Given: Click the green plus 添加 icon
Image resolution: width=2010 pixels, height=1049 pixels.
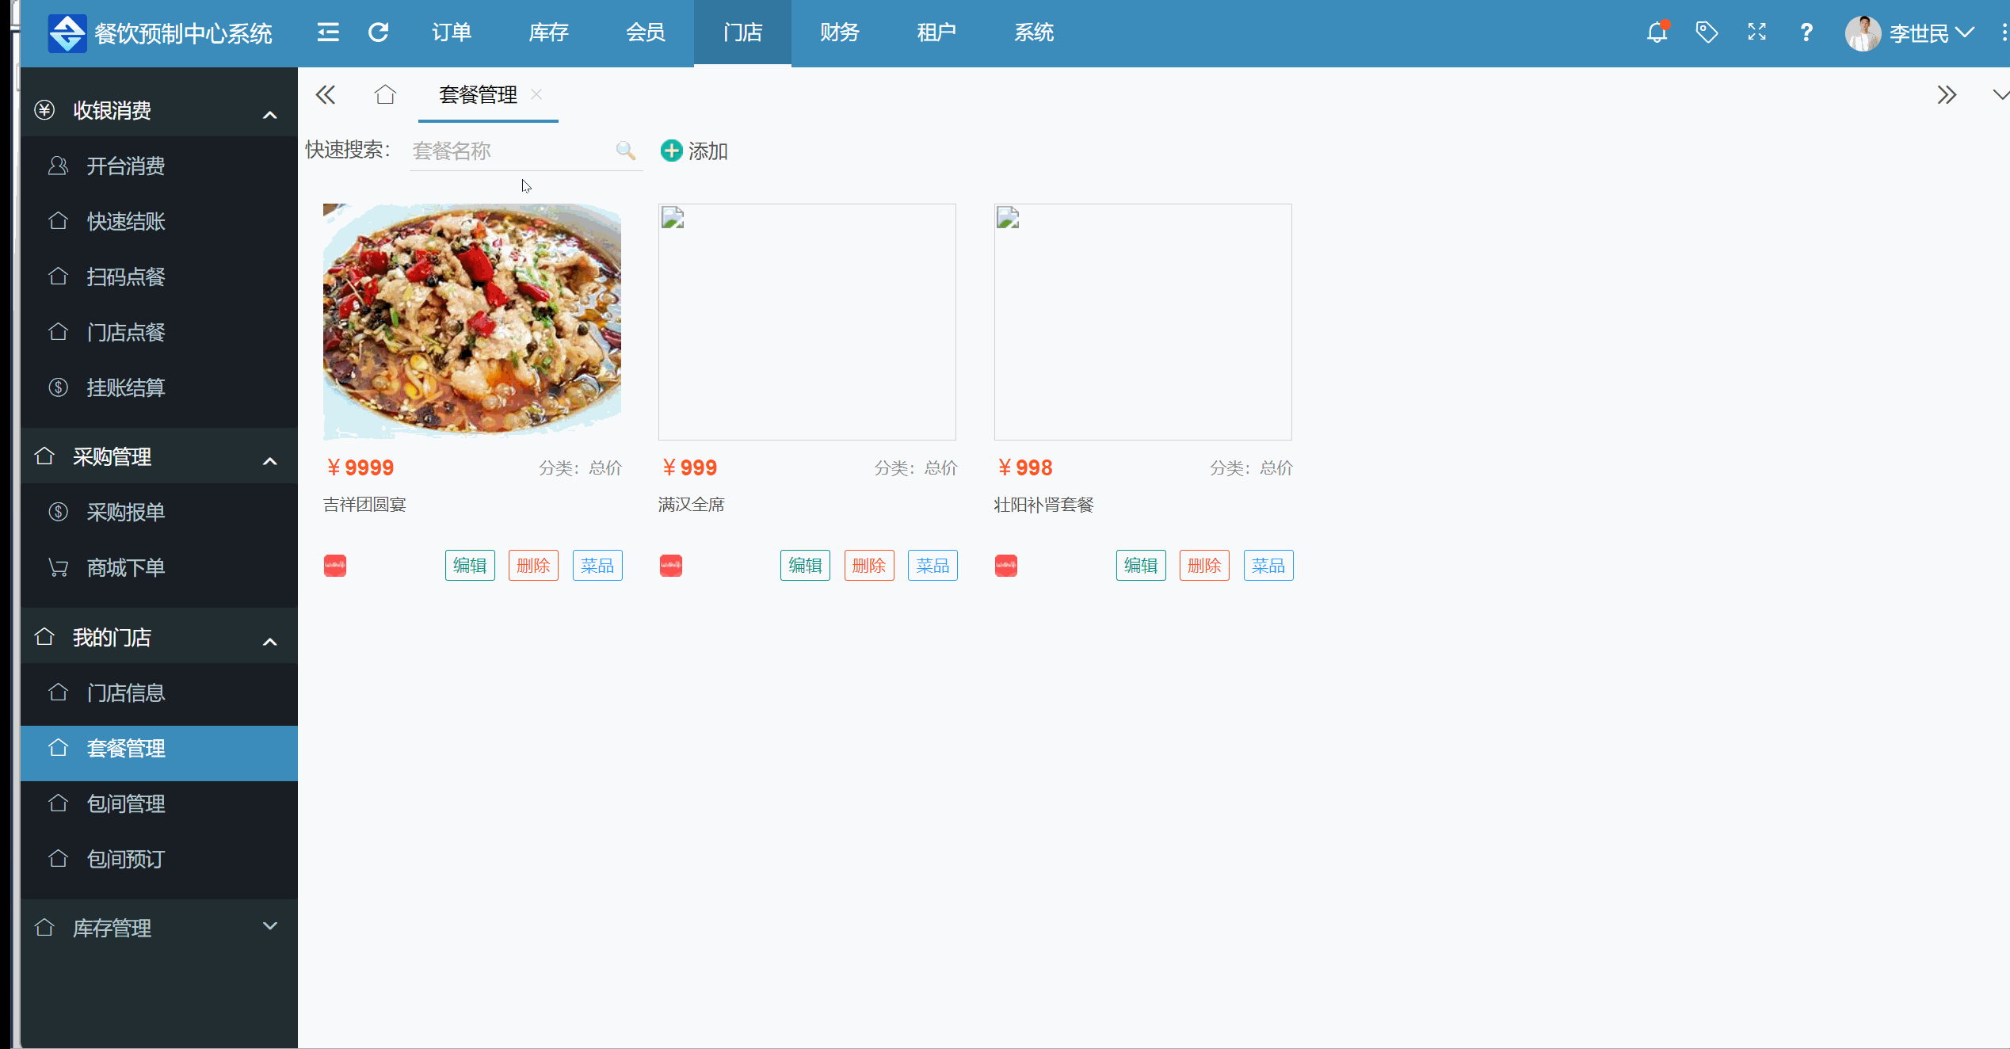Looking at the screenshot, I should point(671,151).
